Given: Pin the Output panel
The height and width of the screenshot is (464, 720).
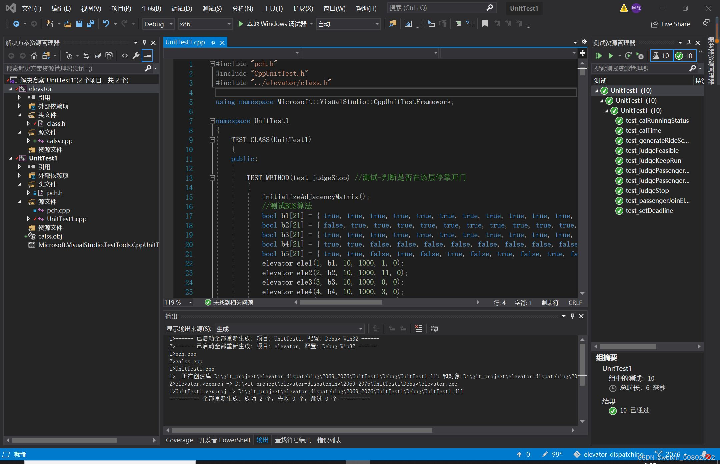Looking at the screenshot, I should pyautogui.click(x=572, y=316).
